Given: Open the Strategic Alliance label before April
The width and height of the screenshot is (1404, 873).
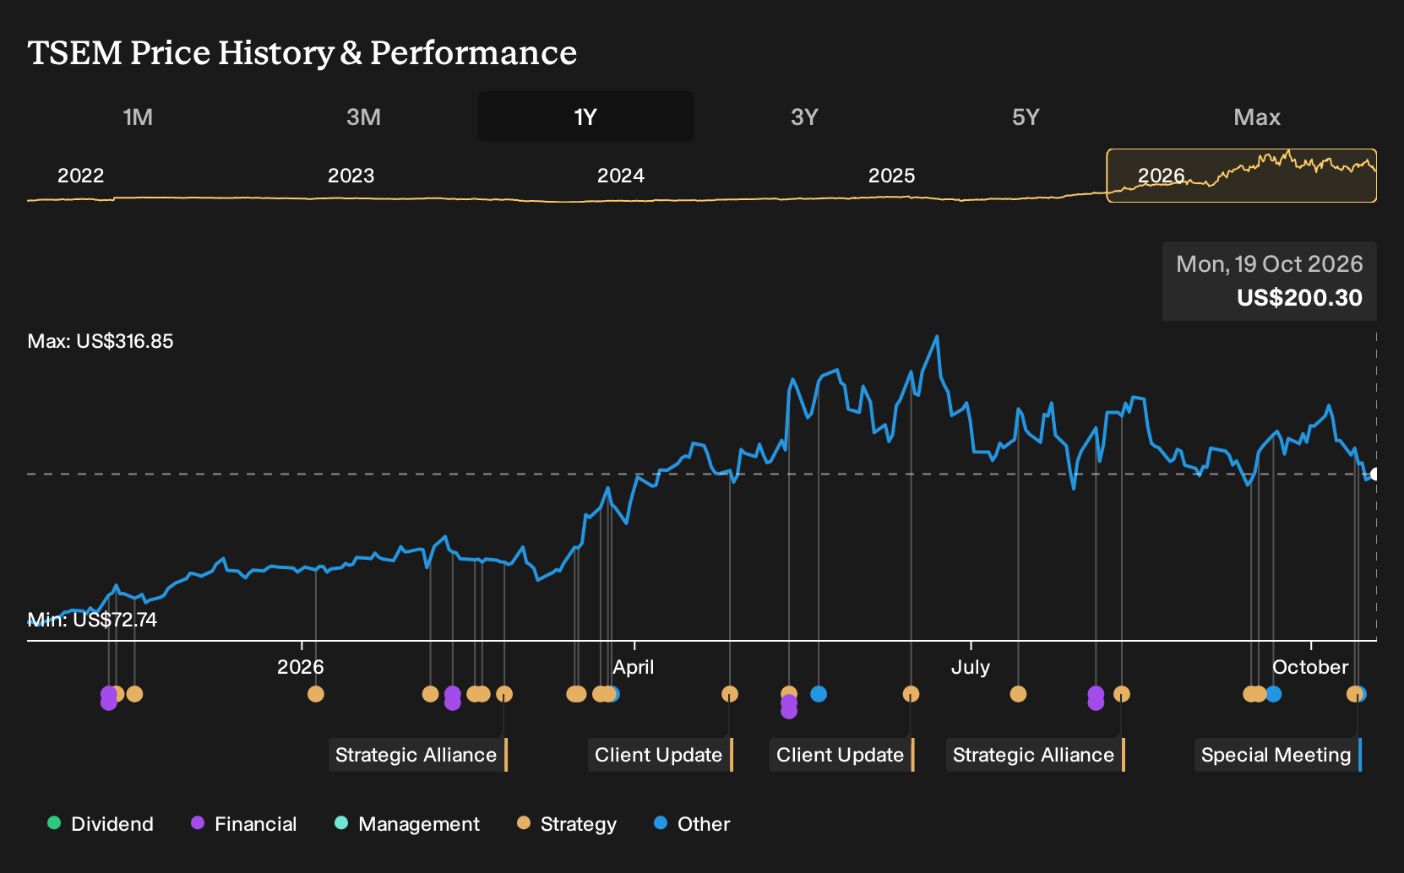Looking at the screenshot, I should point(416,755).
